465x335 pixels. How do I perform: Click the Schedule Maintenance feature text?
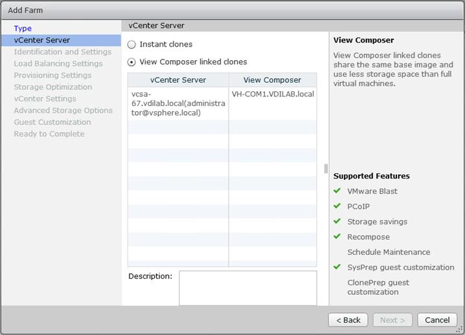click(389, 252)
